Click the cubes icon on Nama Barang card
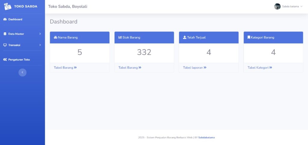 [55, 37]
